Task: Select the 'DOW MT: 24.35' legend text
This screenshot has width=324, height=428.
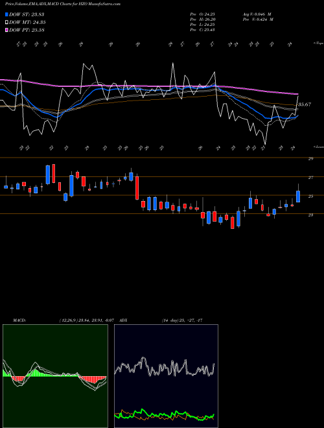Action: (x=27, y=23)
